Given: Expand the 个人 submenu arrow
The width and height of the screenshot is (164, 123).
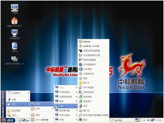Looking at the screenshot, I should pos(76,88).
